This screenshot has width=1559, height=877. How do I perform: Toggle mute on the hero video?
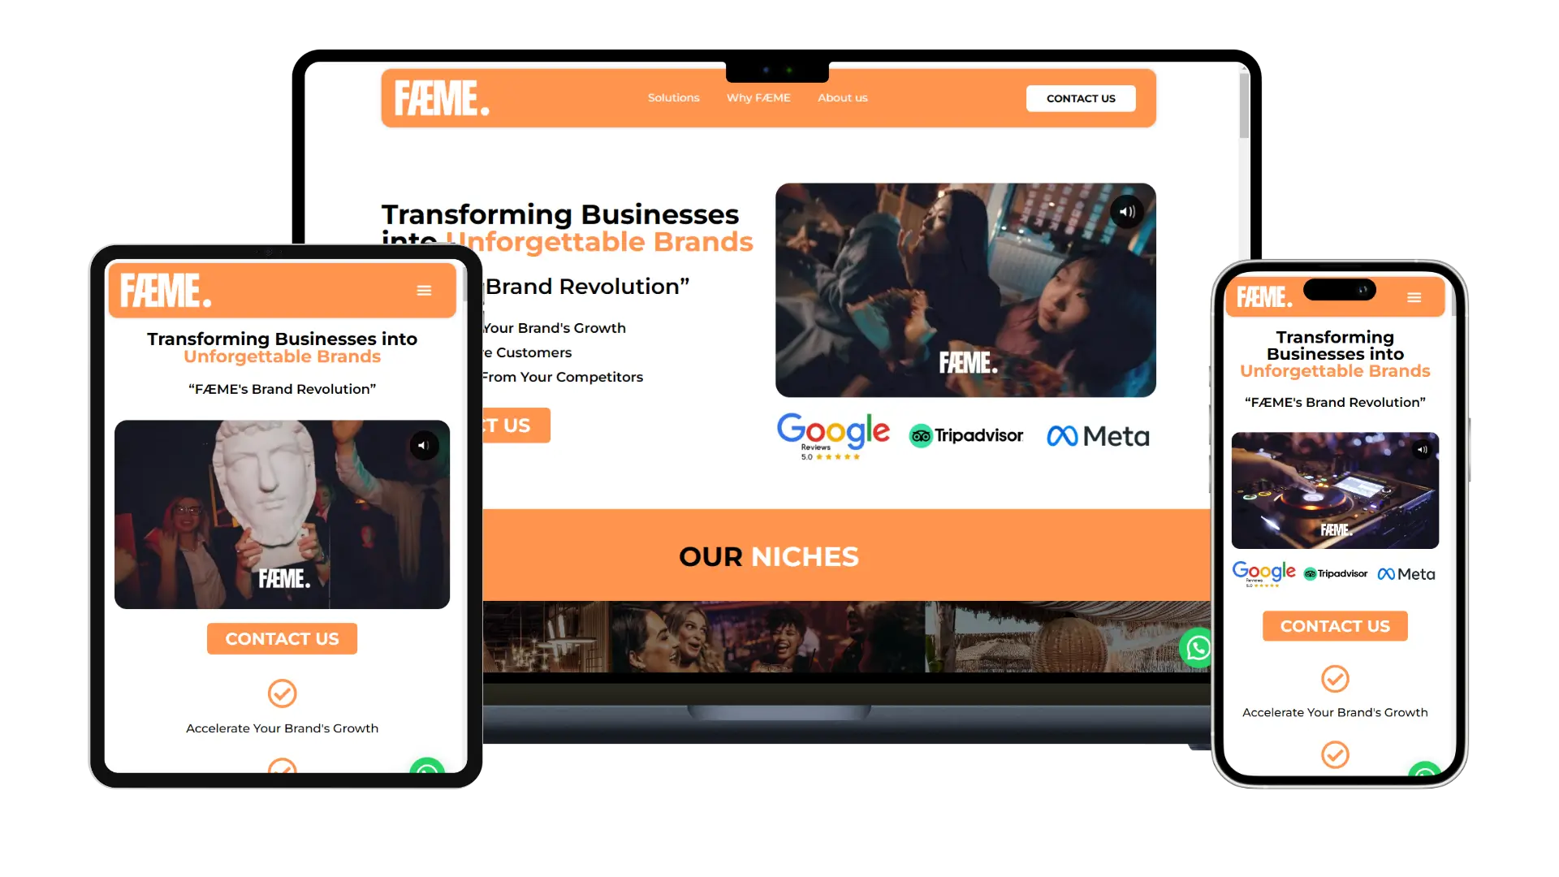tap(1128, 211)
